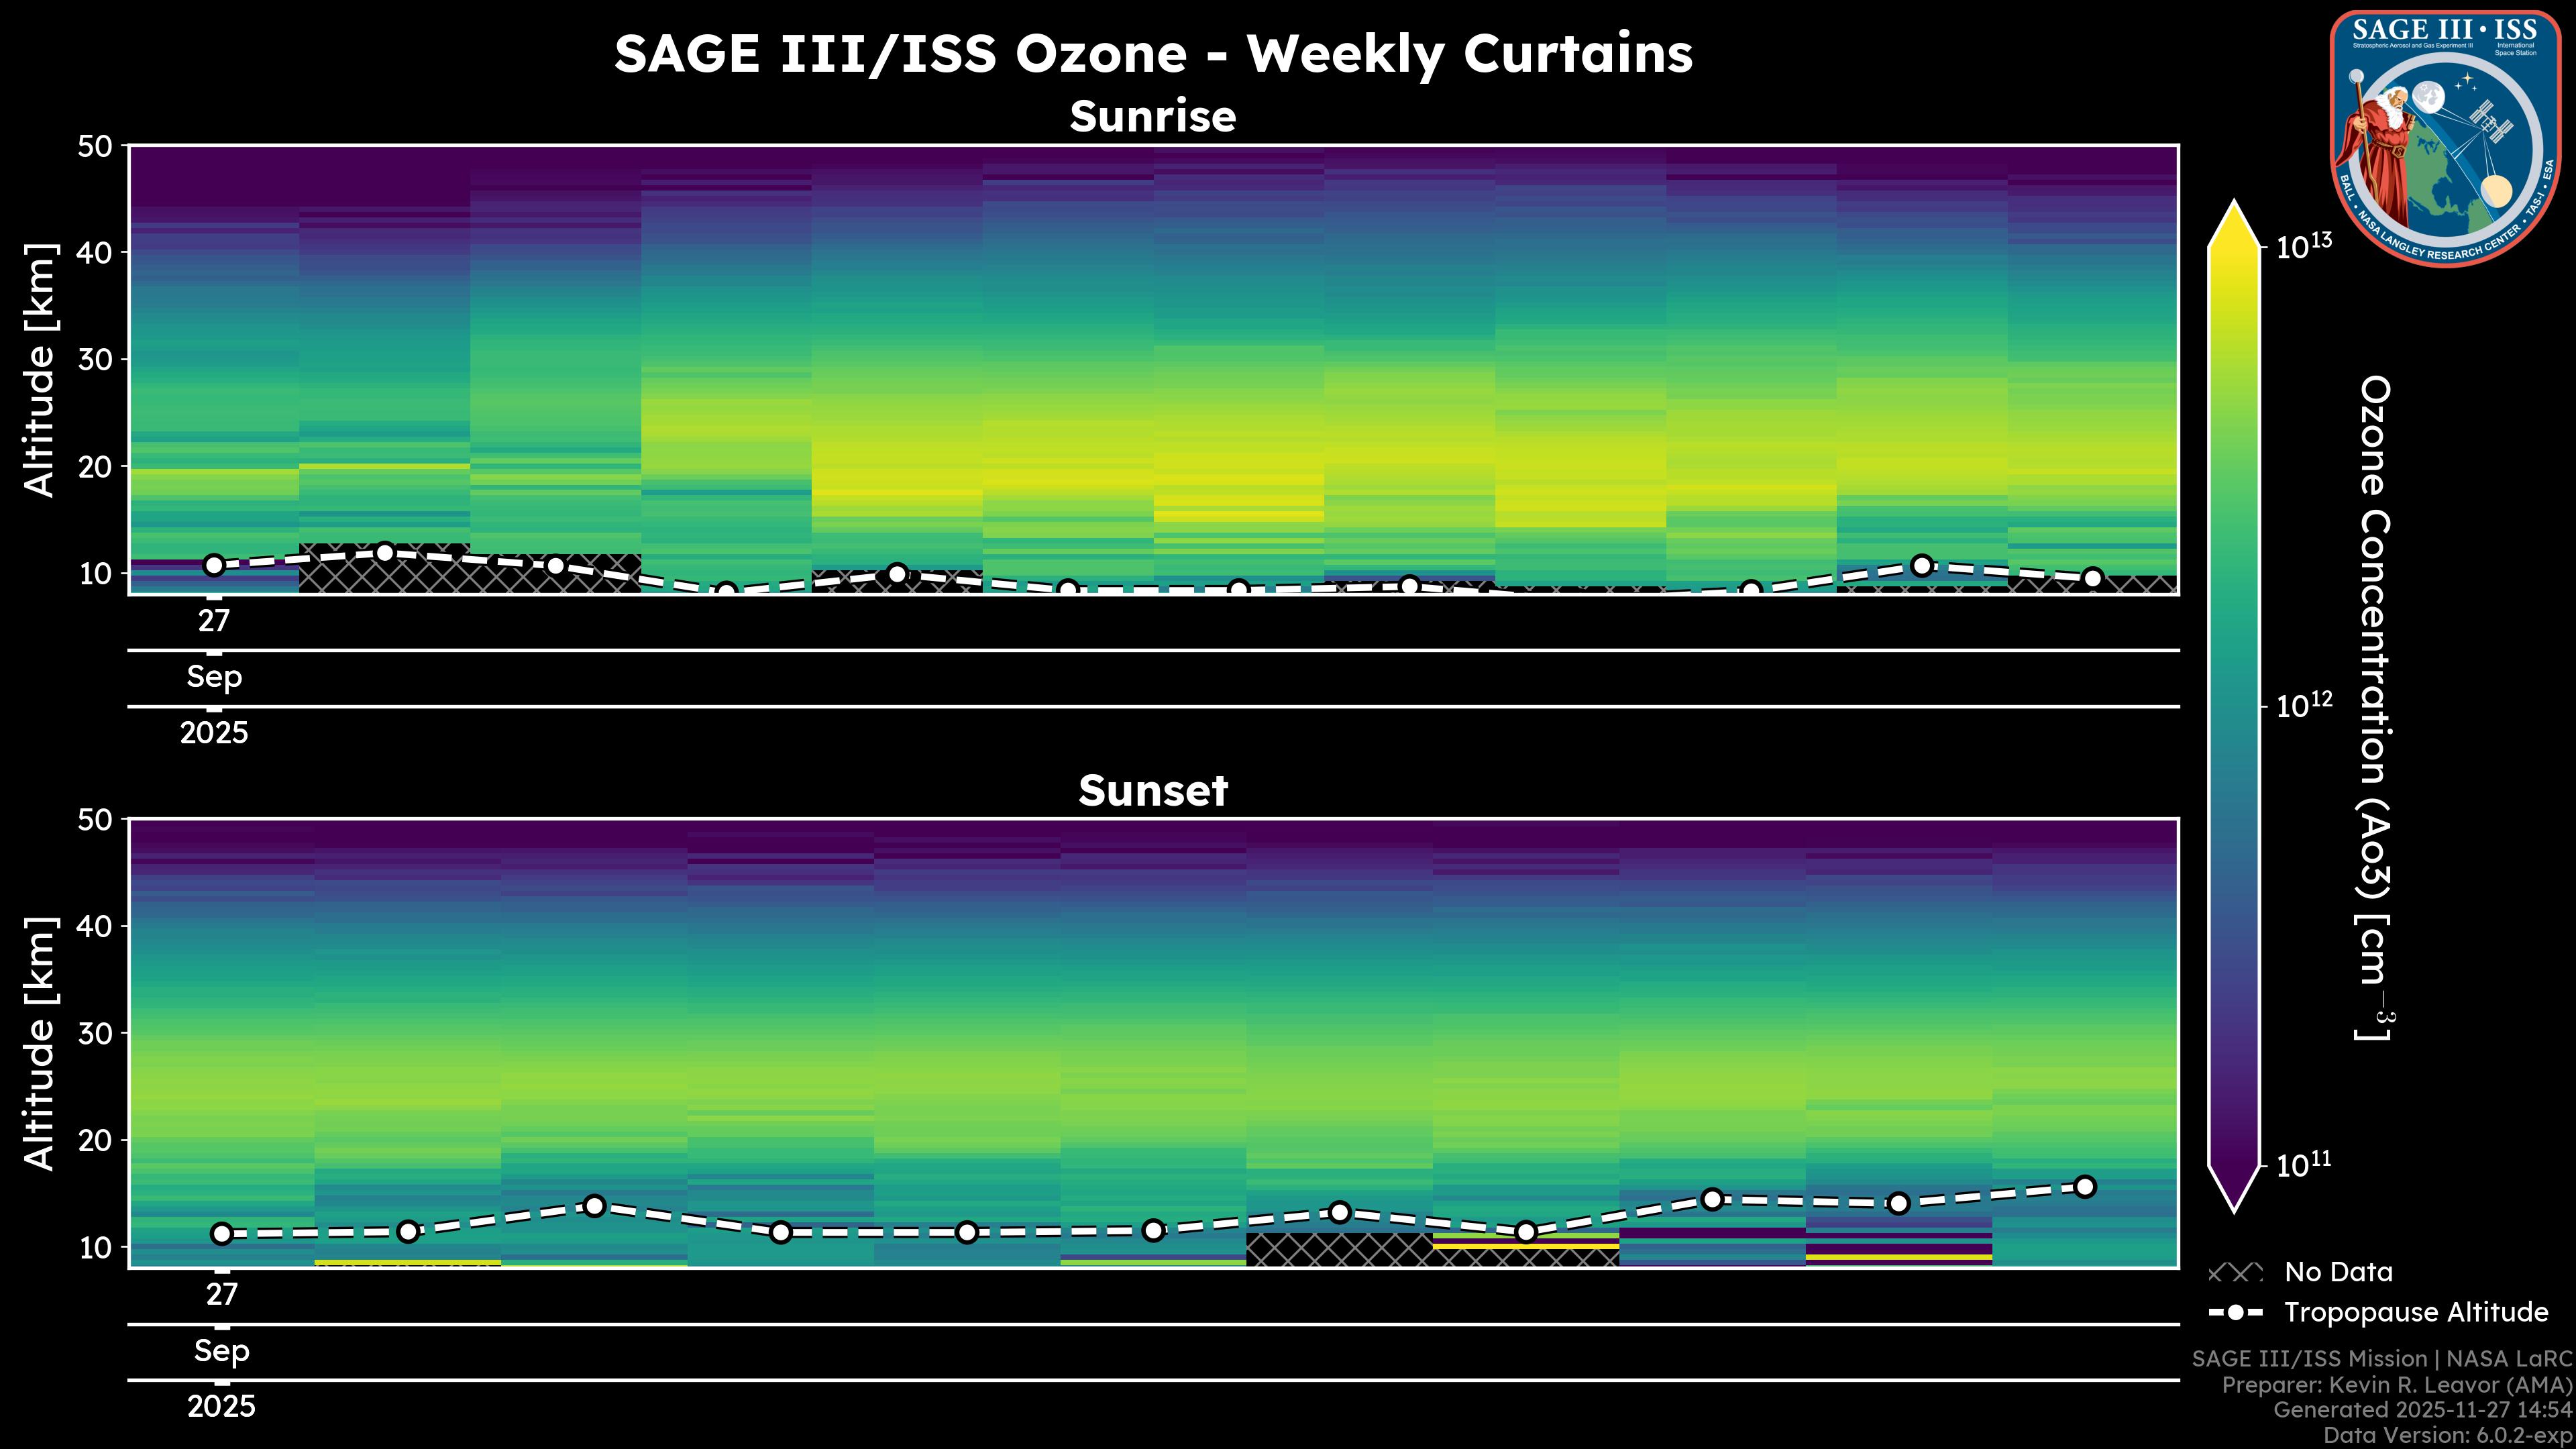2576x1449 pixels.
Task: Click the Sunrise panel title
Action: tap(1152, 117)
